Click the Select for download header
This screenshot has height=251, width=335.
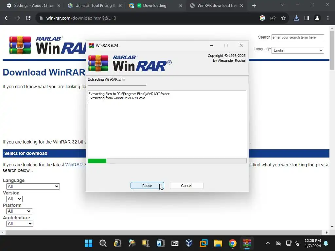[26, 153]
